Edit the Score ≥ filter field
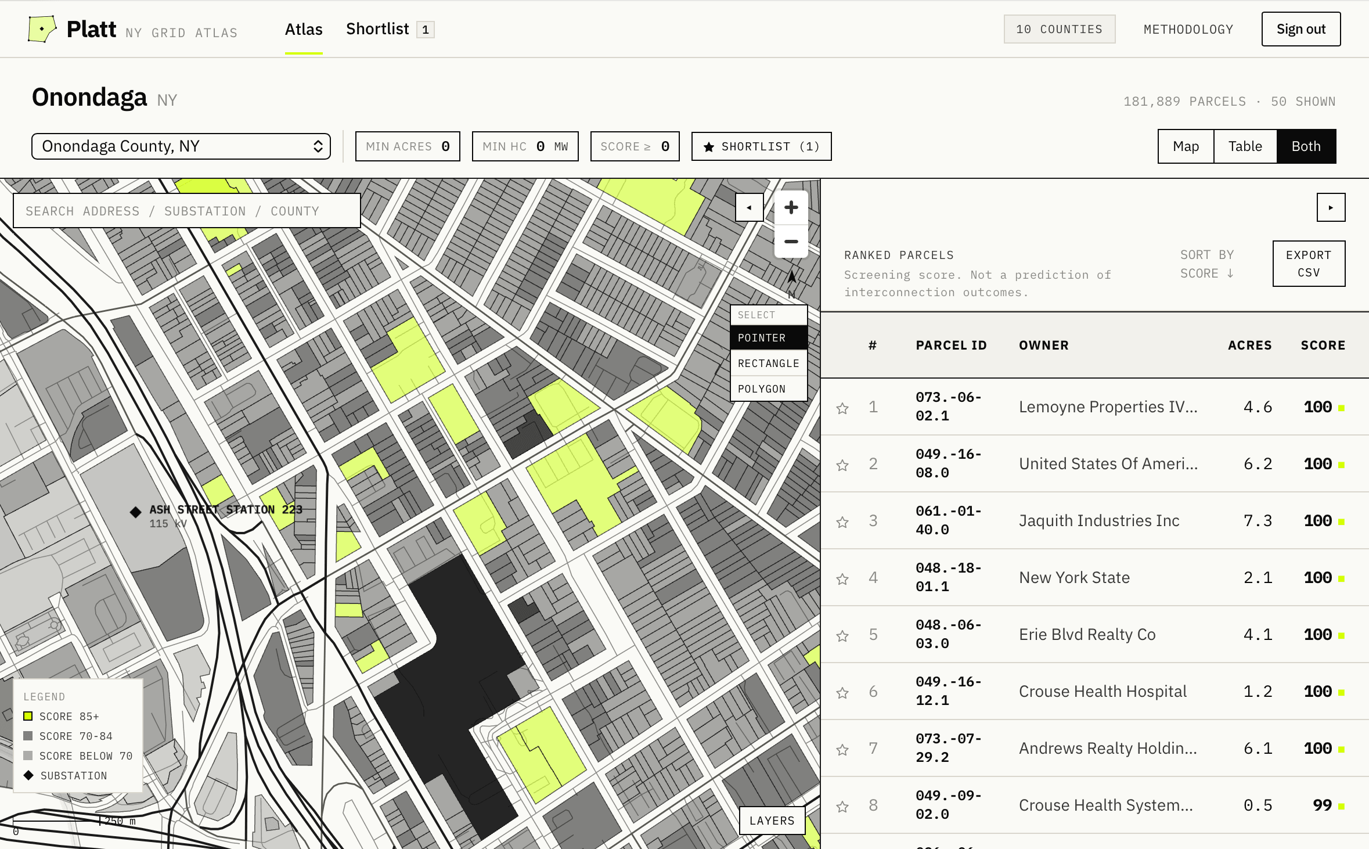The image size is (1369, 849). [635, 146]
